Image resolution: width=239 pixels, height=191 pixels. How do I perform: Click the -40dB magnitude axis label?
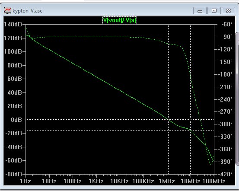pos(14,147)
